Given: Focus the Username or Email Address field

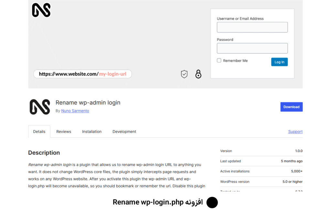Looking at the screenshot, I should [x=252, y=27].
